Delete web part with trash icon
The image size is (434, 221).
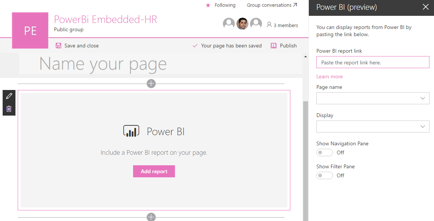(x=9, y=109)
